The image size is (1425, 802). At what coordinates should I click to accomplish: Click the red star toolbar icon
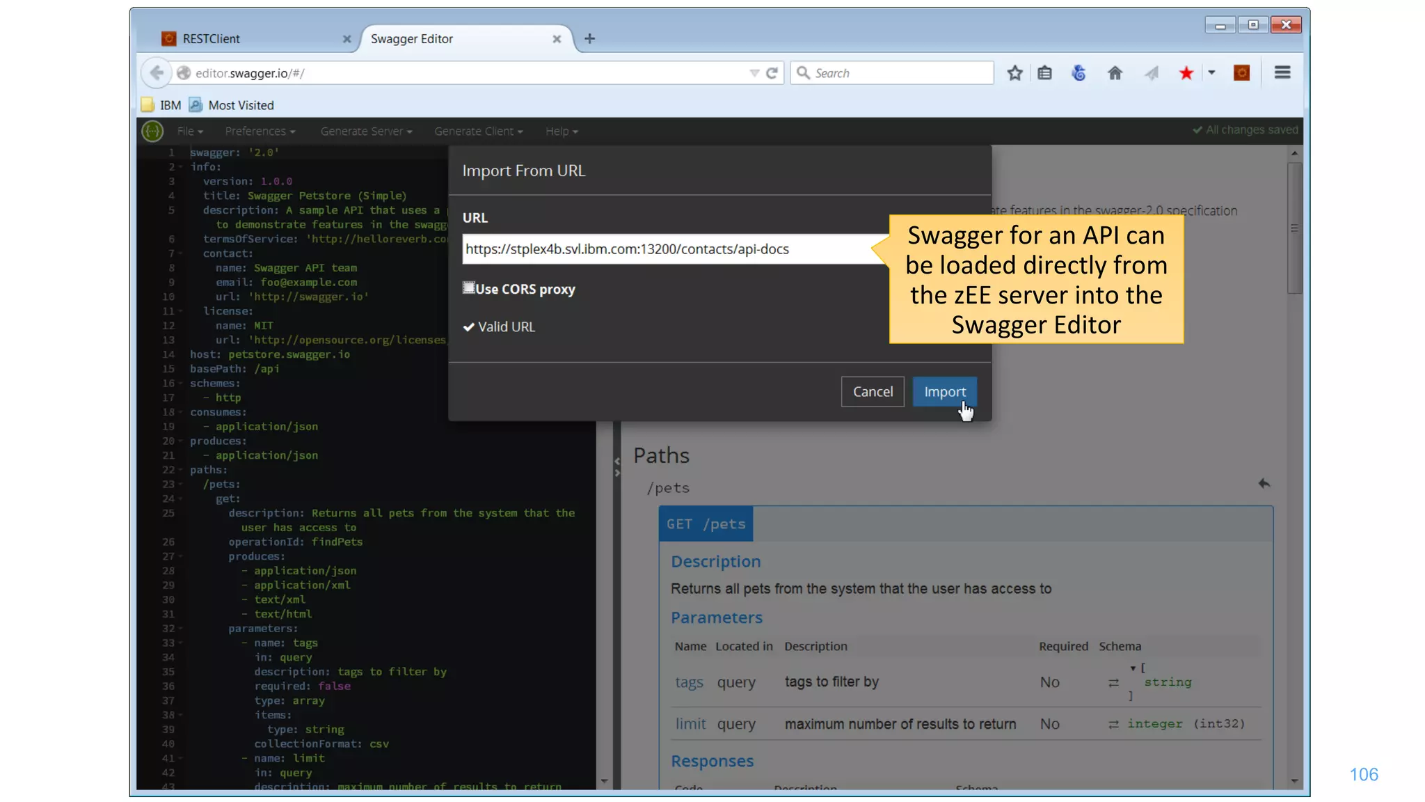coord(1186,73)
